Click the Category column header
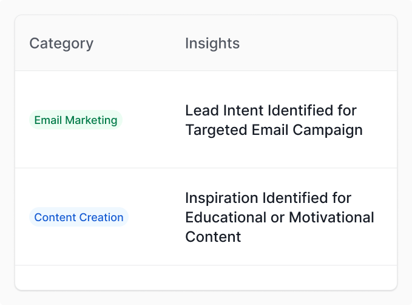Screen dimensions: 412x305 point(61,44)
